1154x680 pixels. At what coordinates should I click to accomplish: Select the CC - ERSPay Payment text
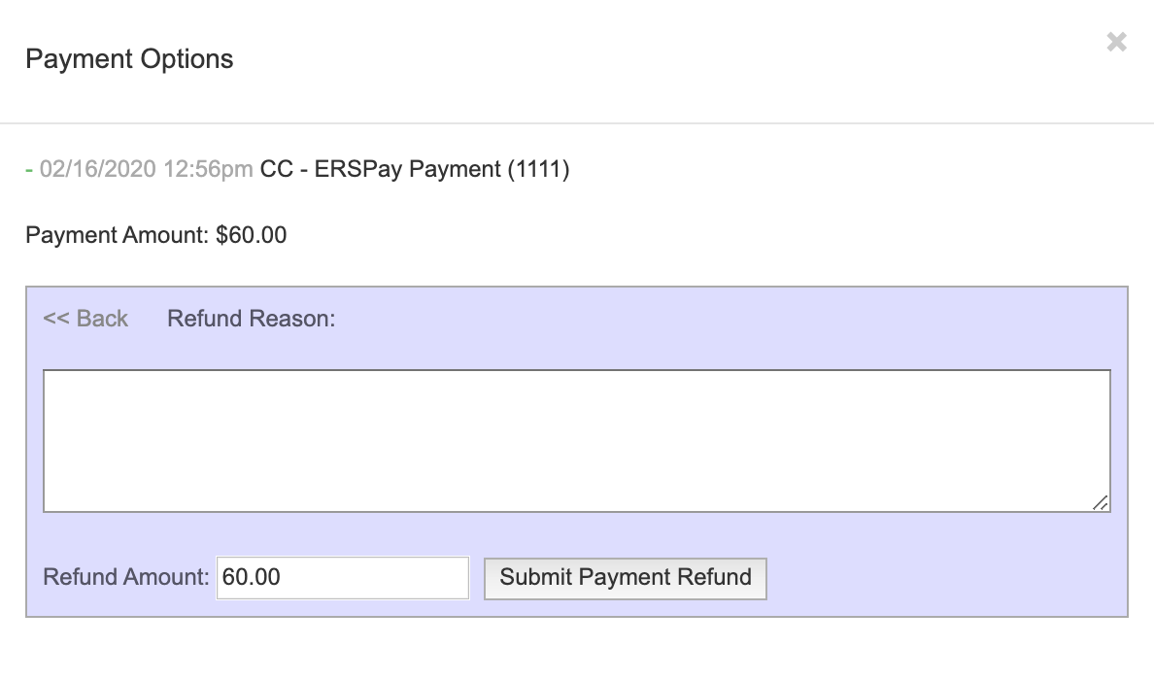click(x=380, y=170)
